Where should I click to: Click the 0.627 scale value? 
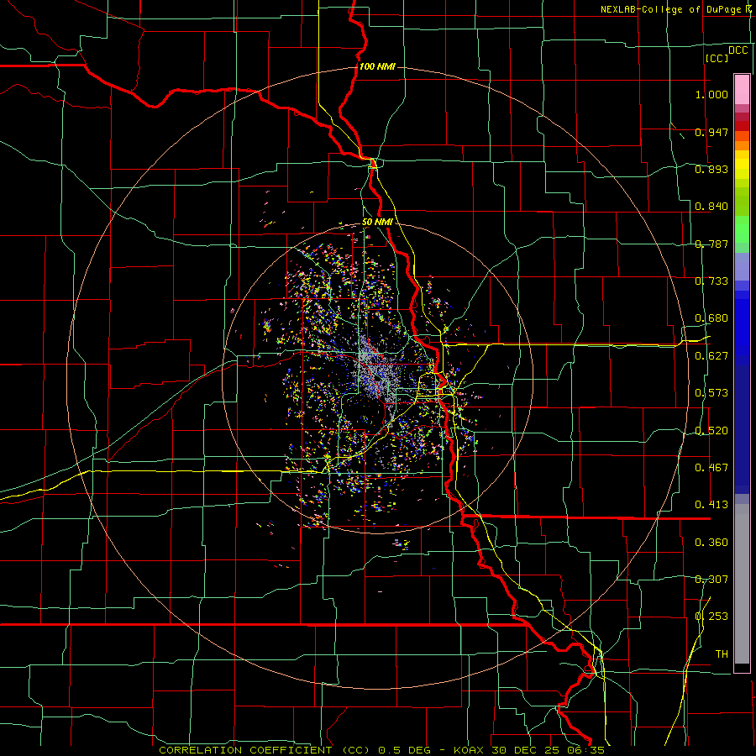[x=711, y=356]
